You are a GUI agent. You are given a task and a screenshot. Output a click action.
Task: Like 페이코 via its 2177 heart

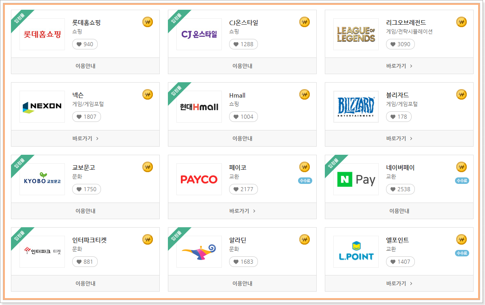243,189
